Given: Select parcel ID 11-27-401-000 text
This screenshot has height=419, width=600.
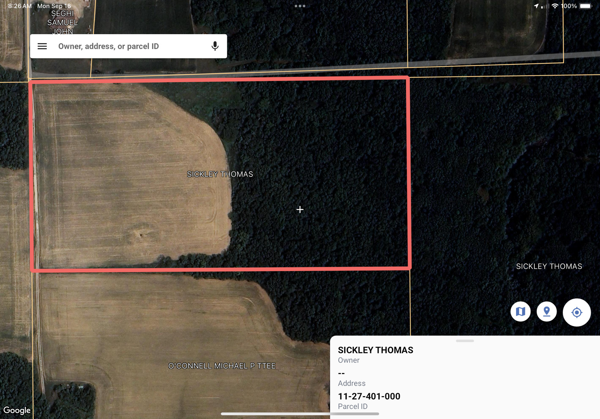Looking at the screenshot, I should pos(369,396).
